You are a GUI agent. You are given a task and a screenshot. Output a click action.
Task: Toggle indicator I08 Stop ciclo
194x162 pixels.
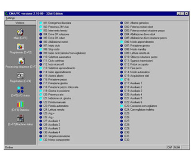pyautogui.click(x=41, y=49)
